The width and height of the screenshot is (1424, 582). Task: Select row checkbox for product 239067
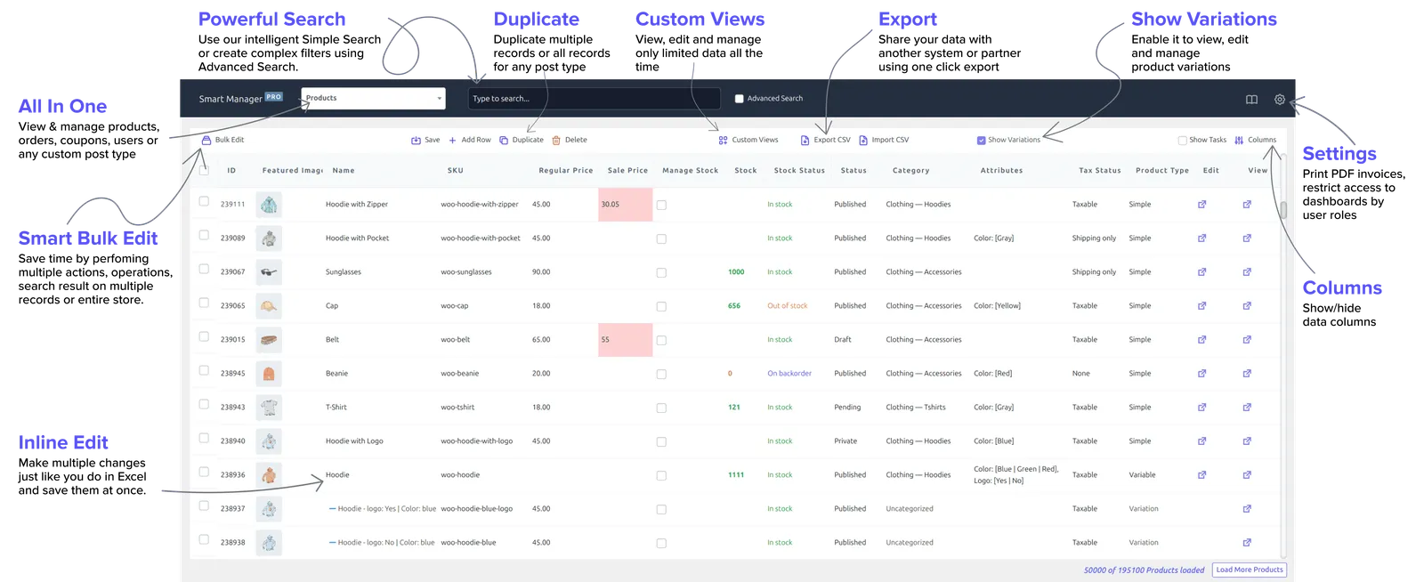pyautogui.click(x=204, y=270)
